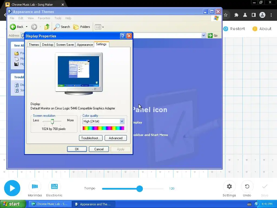
Task: Click the Back arrow icon in Explorer toolbar
Action: tap(13, 27)
